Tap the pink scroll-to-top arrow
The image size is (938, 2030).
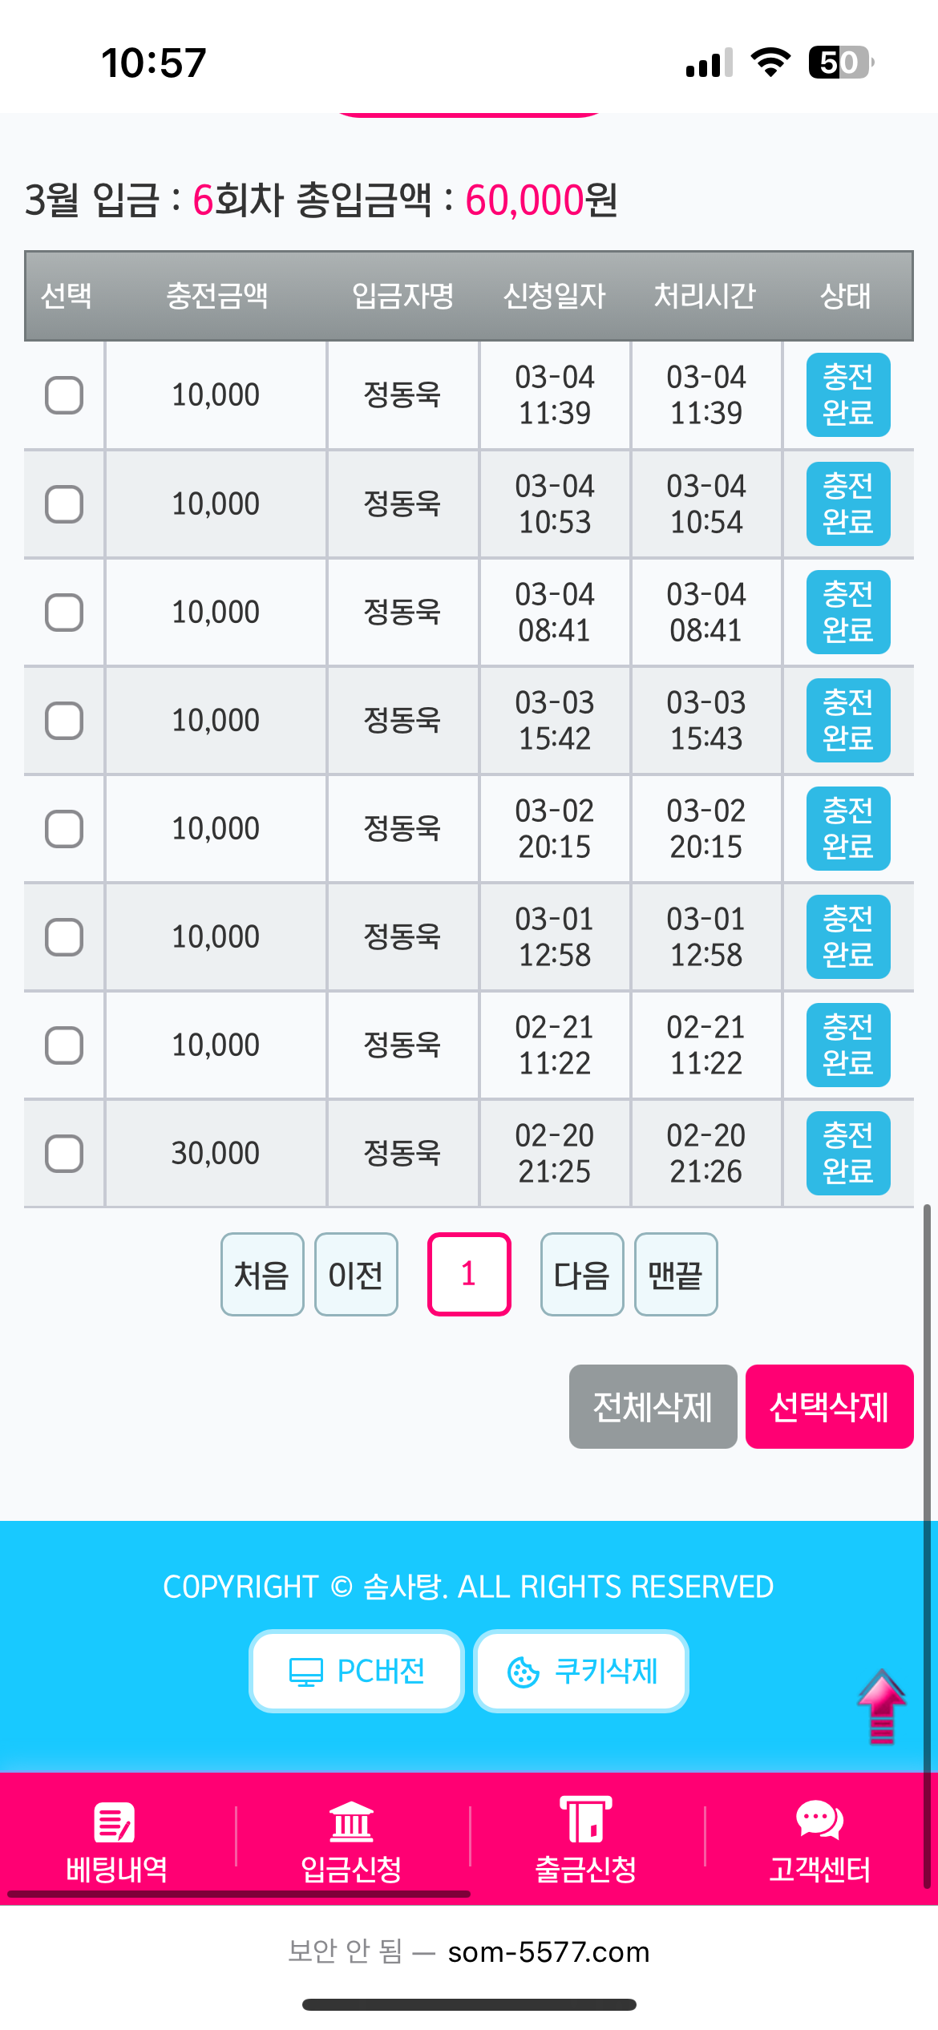tap(881, 1706)
